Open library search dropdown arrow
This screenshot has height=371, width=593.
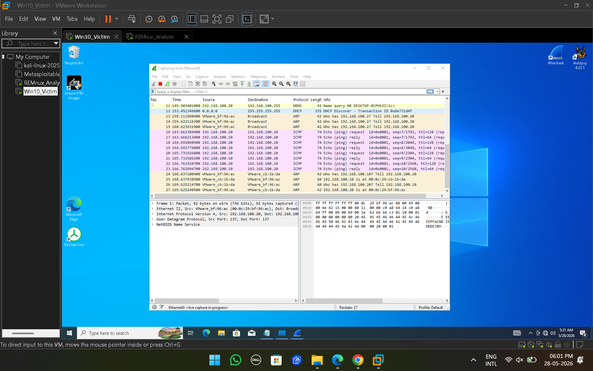[56, 44]
